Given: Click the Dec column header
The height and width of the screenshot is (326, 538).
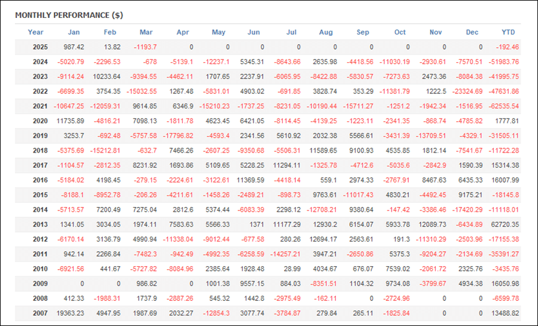Looking at the screenshot, I should 472,32.
